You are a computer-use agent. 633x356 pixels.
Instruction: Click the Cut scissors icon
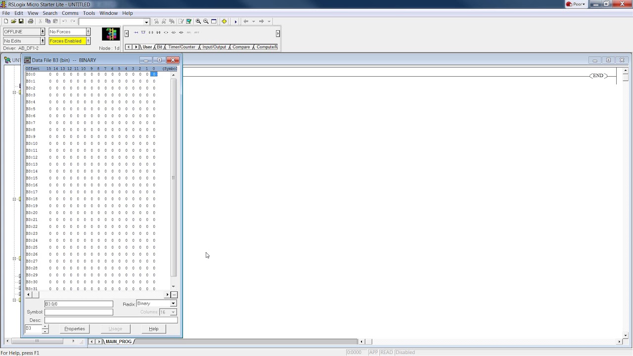41,21
